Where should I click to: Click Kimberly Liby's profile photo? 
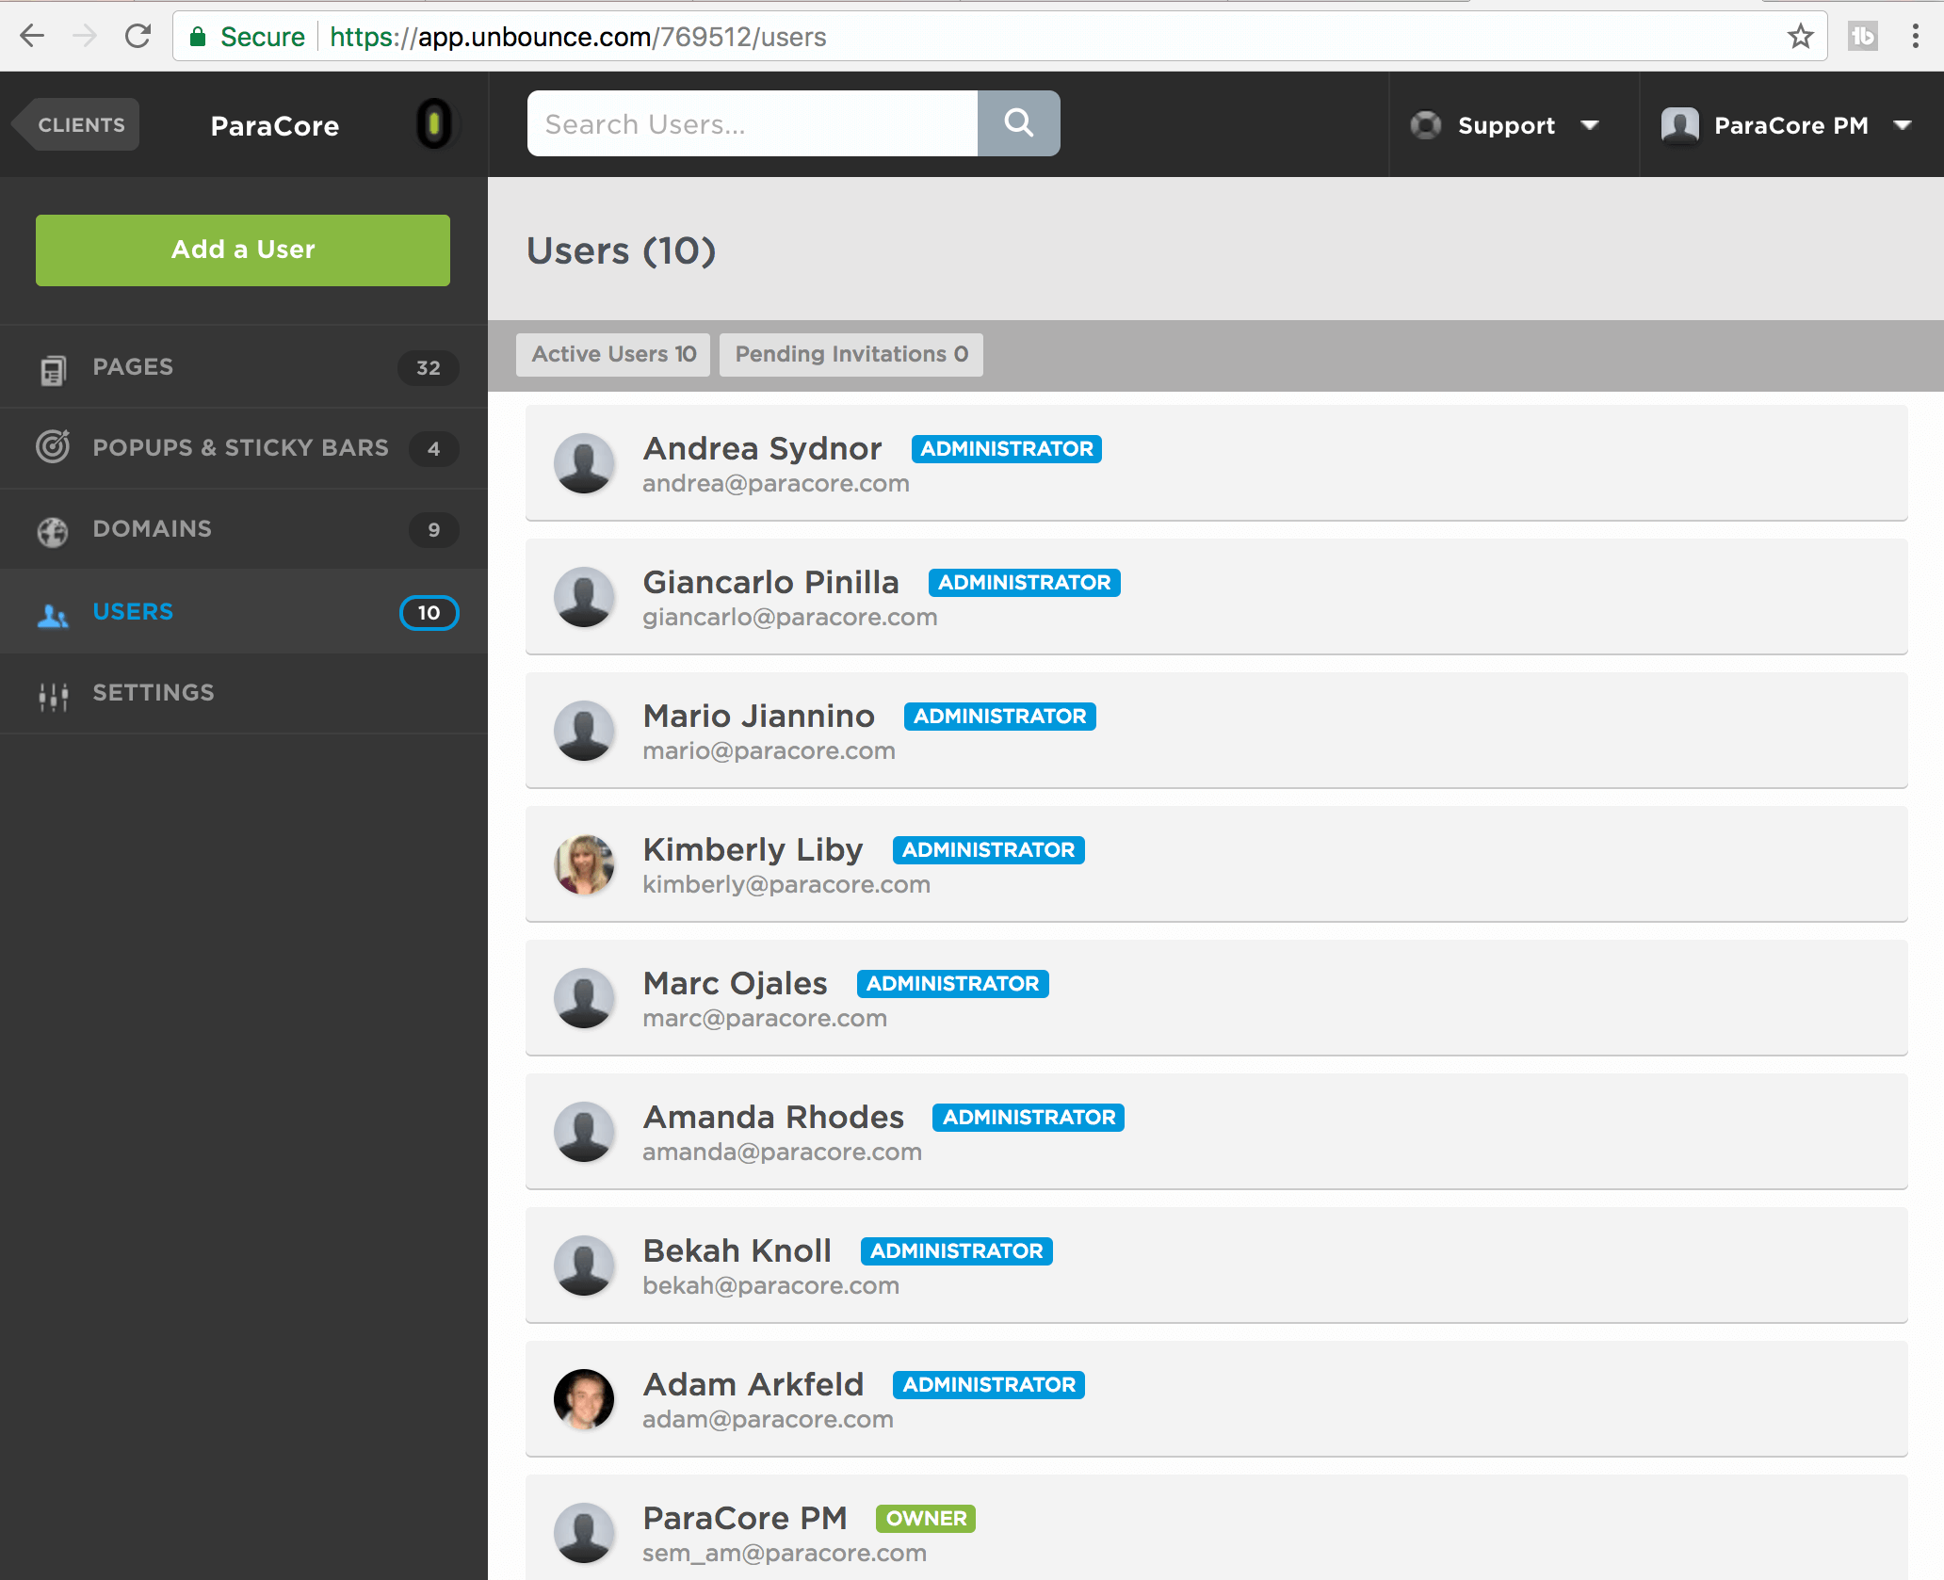[584, 864]
